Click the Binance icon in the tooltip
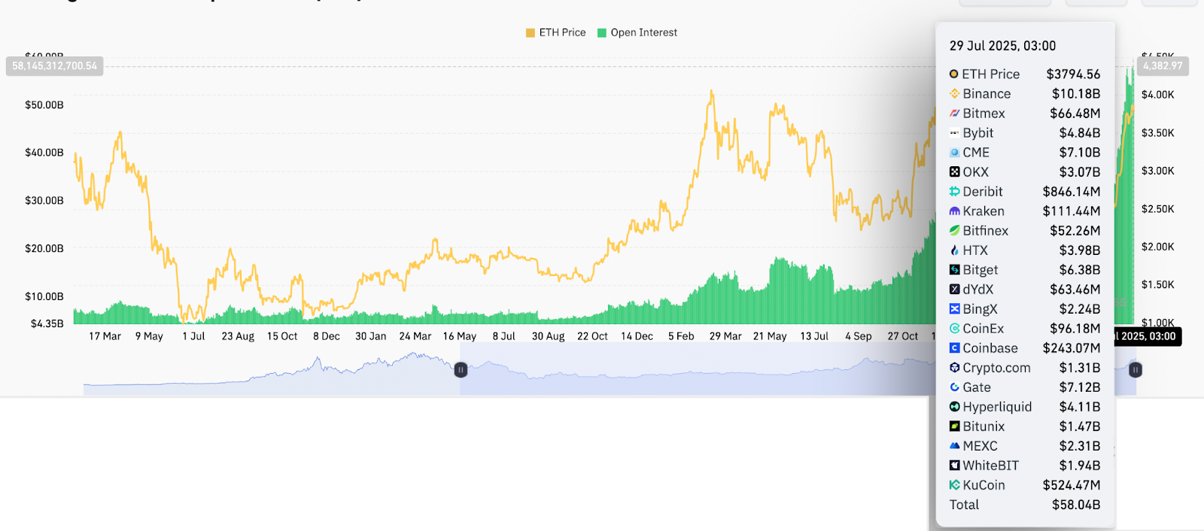 954,94
